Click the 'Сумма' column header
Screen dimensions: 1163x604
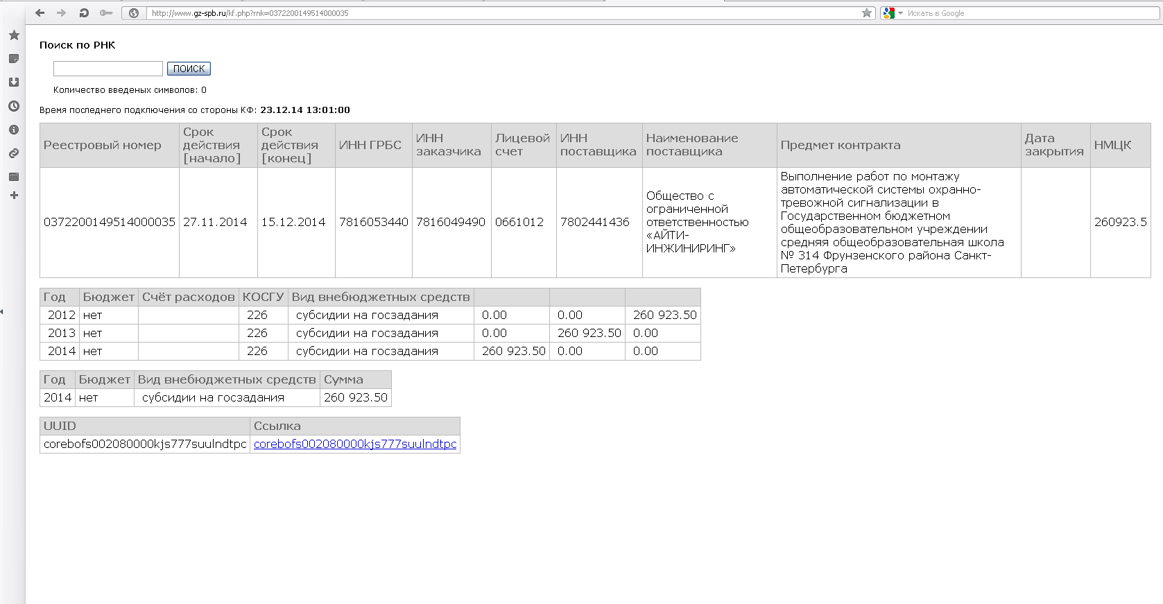[356, 379]
